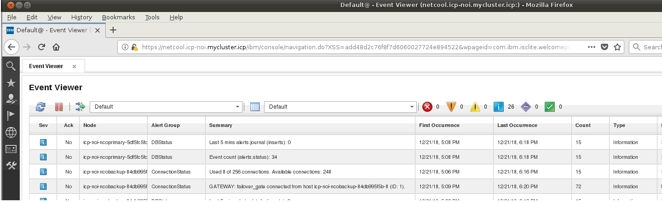Filter by warning severity yellow icon
The width and height of the screenshot is (662, 203).
475,107
